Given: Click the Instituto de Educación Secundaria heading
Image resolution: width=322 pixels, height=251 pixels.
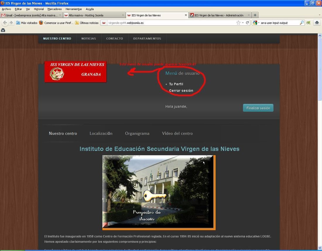Looking at the screenshot, I should [159, 149].
